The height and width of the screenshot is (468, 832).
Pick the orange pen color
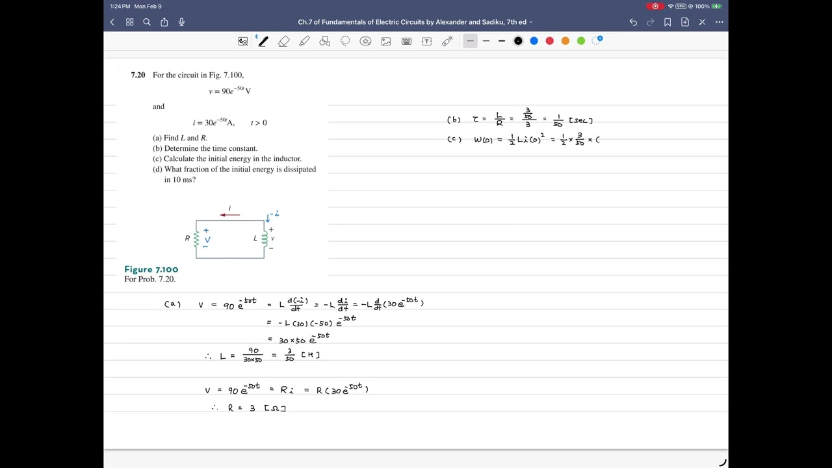[x=565, y=41]
